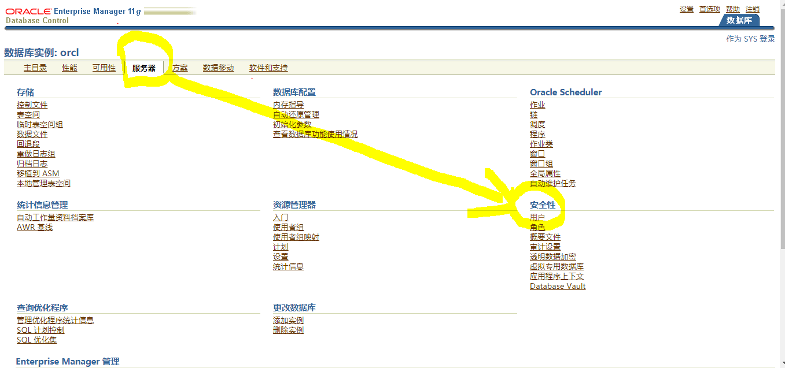The image size is (785, 368).
Task: Open the 调度 link
Action: tap(537, 124)
